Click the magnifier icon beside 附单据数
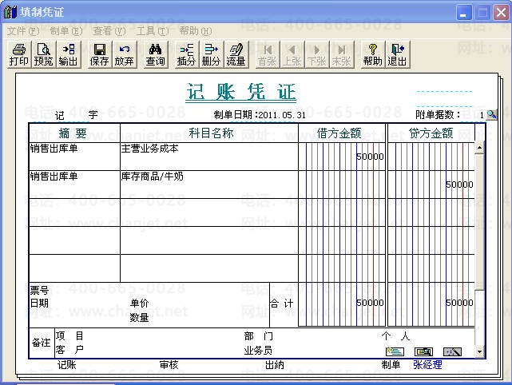512x385 pixels. point(492,115)
